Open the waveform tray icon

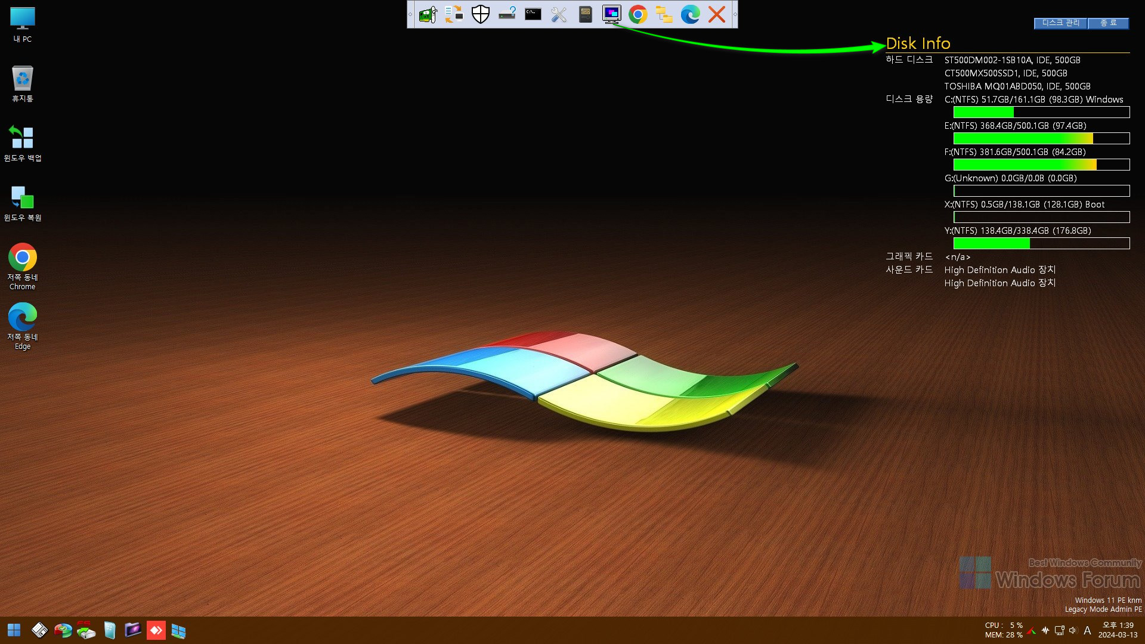[x=1045, y=630]
